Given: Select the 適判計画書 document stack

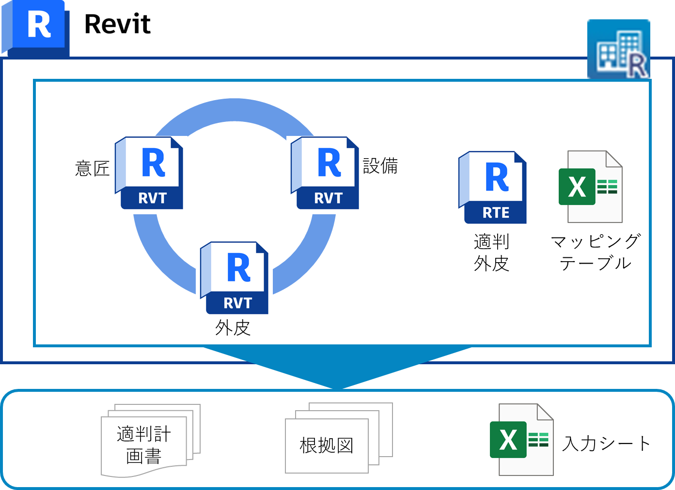Looking at the screenshot, I should (151, 441).
